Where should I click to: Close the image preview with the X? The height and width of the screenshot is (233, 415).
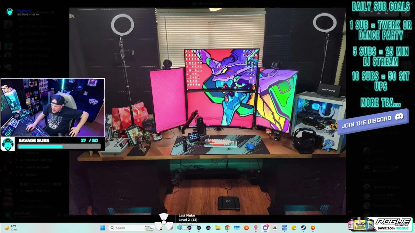(x=406, y=12)
